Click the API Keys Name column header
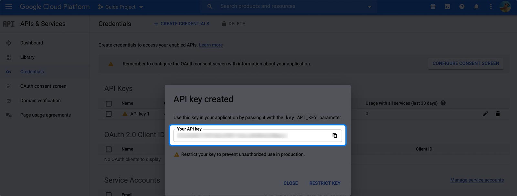517x196 pixels. tap(127, 103)
